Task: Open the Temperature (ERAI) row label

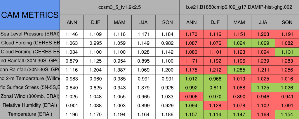Action: (x=30, y=114)
